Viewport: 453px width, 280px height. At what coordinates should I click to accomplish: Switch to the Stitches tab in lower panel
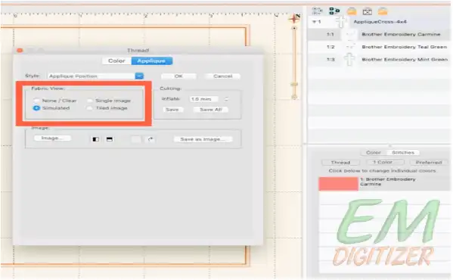pyautogui.click(x=403, y=152)
